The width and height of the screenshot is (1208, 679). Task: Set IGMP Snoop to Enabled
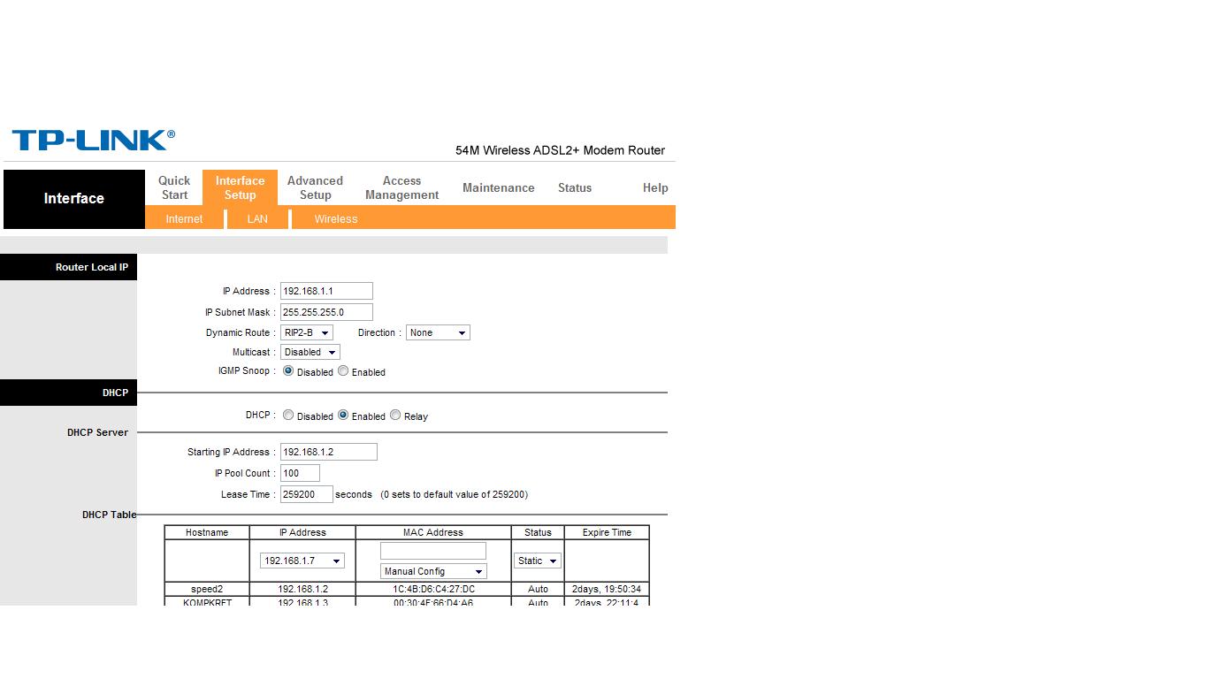343,371
